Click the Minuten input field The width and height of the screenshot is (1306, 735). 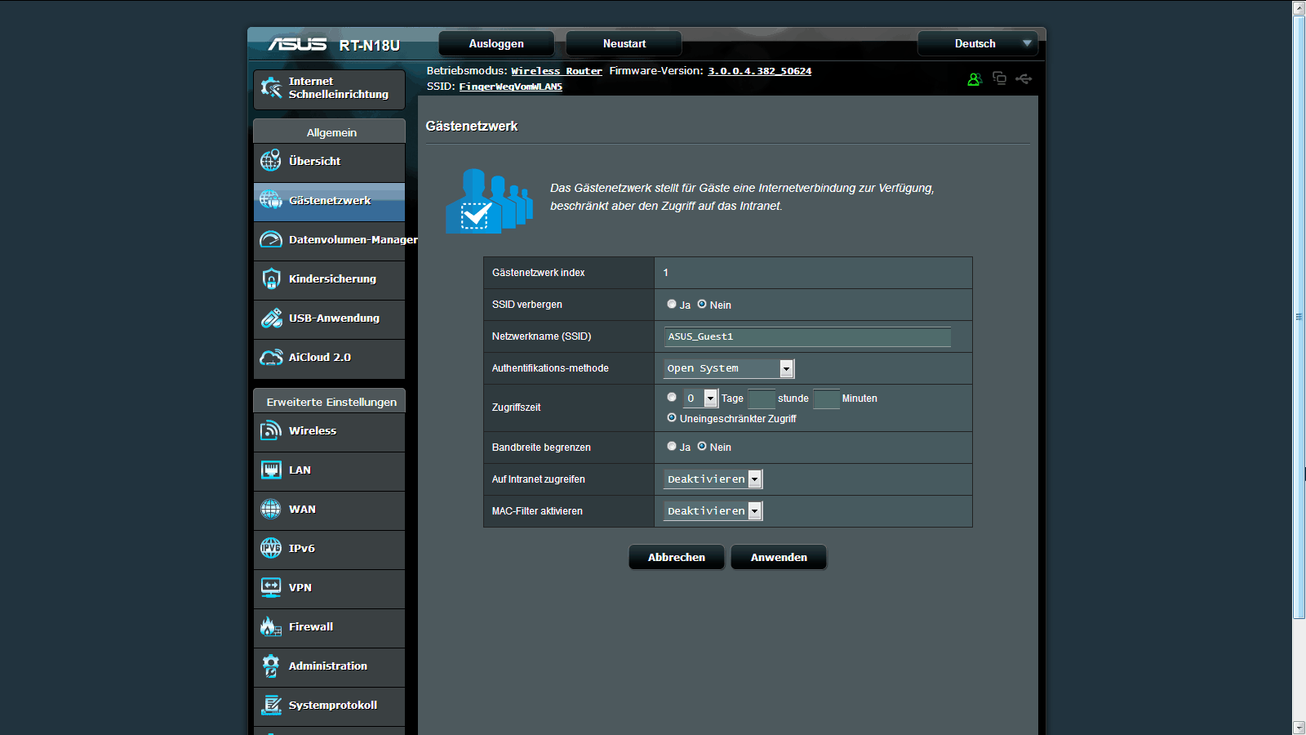(x=826, y=399)
